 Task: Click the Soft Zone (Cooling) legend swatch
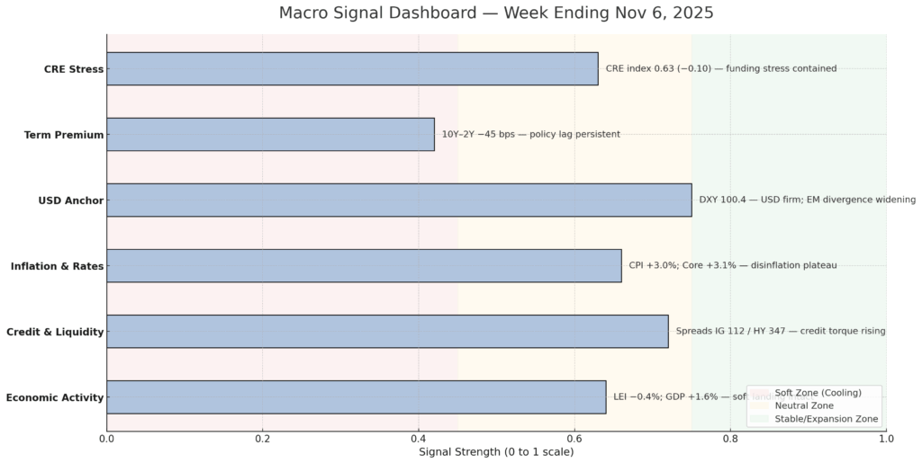pos(760,393)
